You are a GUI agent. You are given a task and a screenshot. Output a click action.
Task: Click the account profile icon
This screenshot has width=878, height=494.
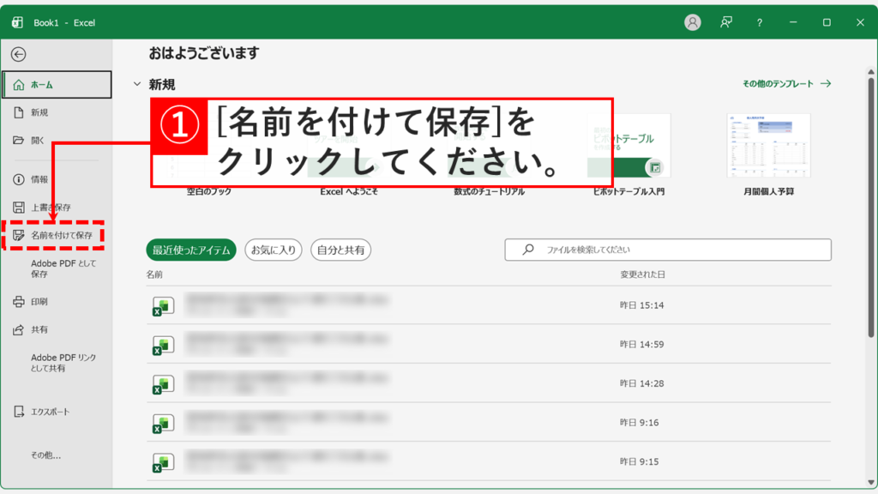click(693, 22)
